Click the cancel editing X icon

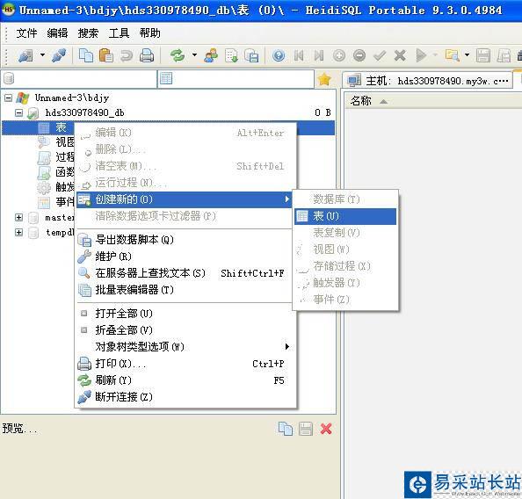tap(400, 55)
